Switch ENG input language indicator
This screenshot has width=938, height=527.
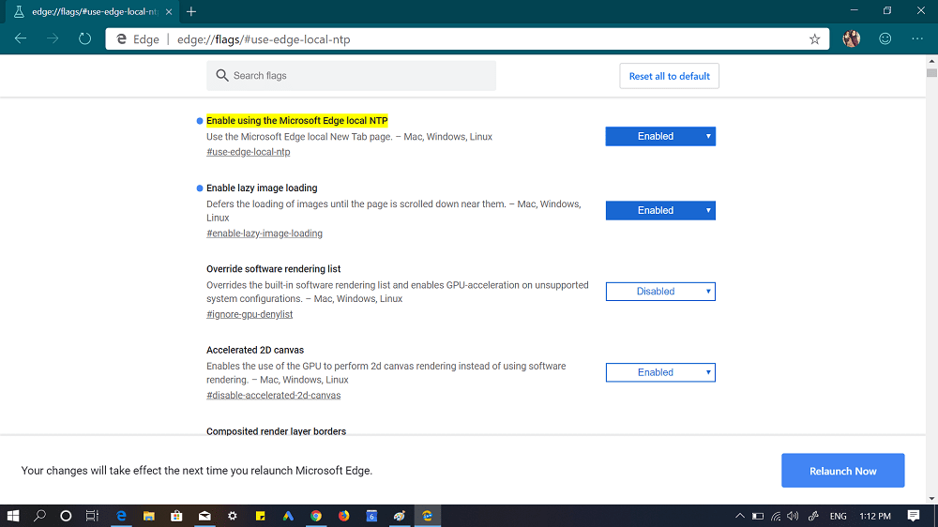tap(838, 516)
